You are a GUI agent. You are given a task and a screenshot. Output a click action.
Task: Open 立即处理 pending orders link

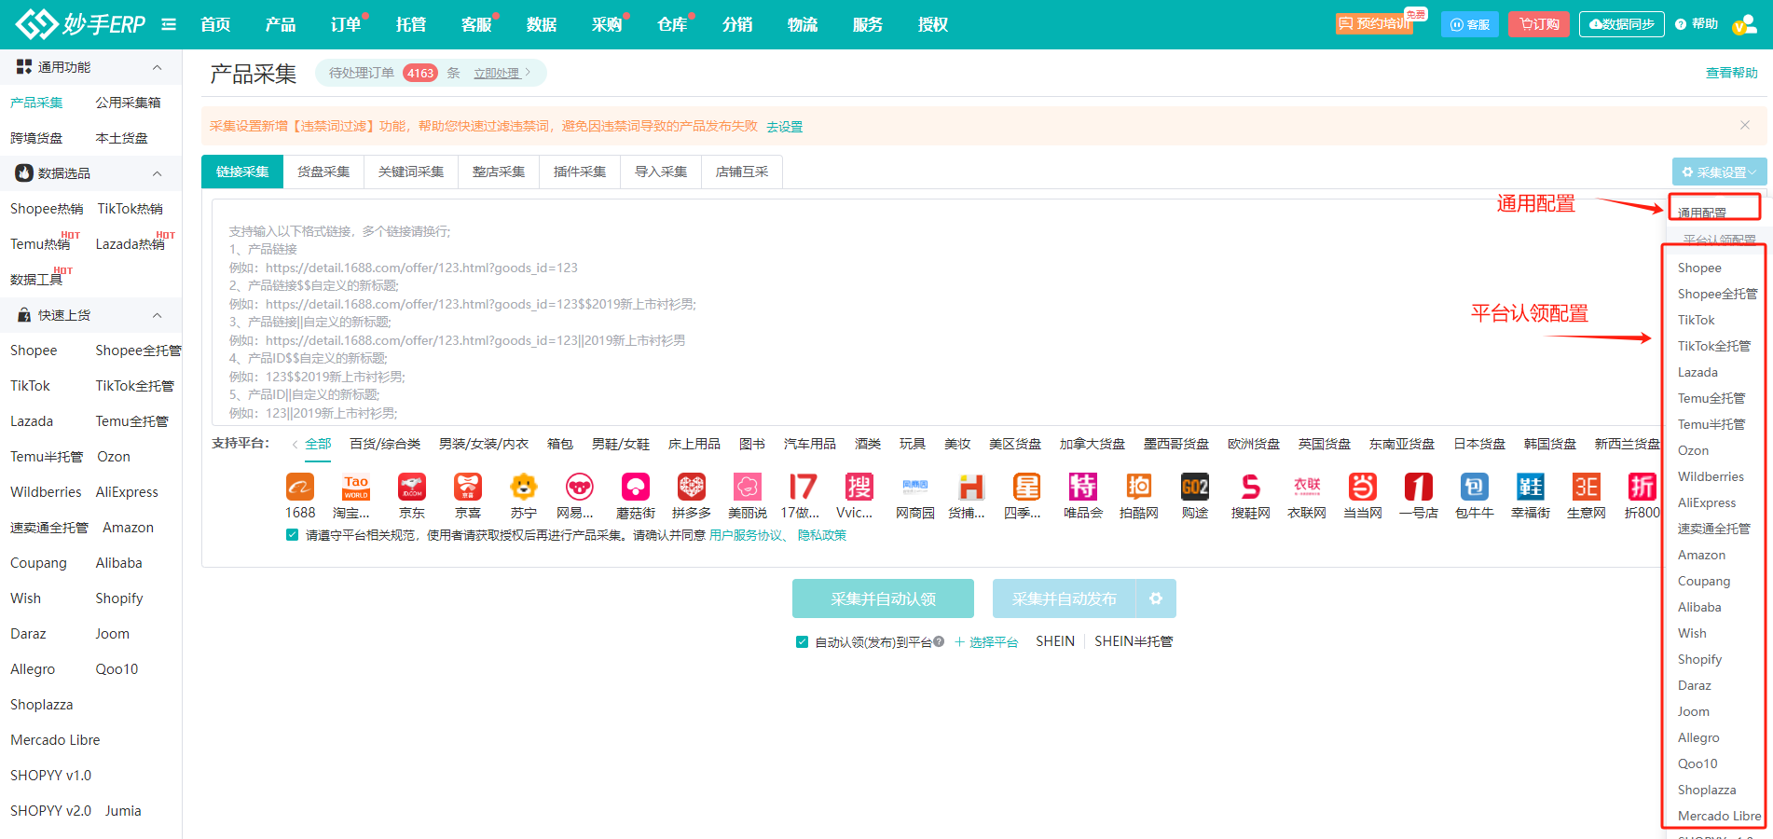coord(497,73)
